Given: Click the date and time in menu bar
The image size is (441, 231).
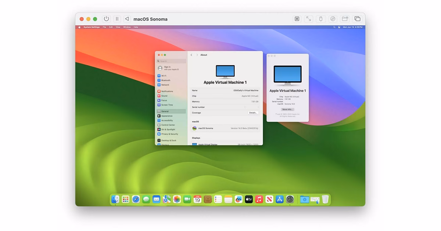Looking at the screenshot, I should (x=353, y=27).
